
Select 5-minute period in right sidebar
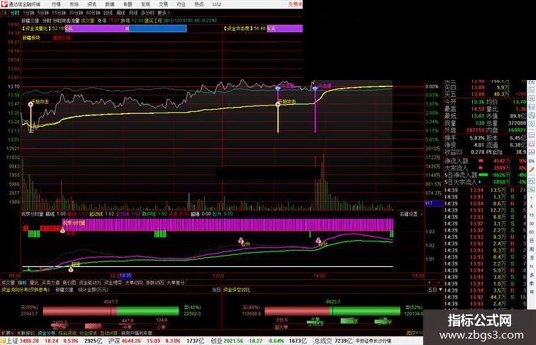click(x=531, y=206)
